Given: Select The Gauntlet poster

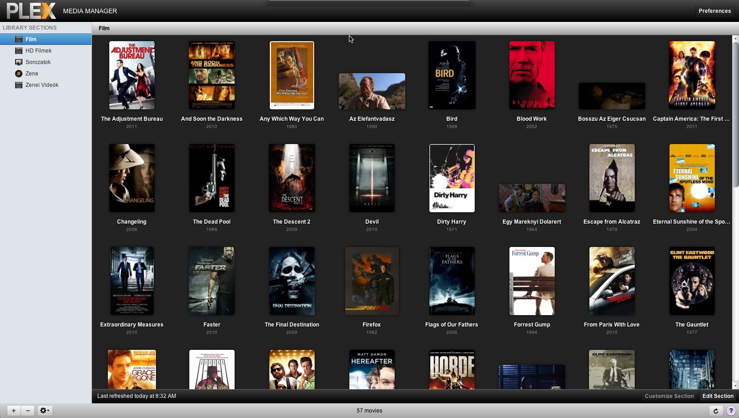Looking at the screenshot, I should coord(692,281).
